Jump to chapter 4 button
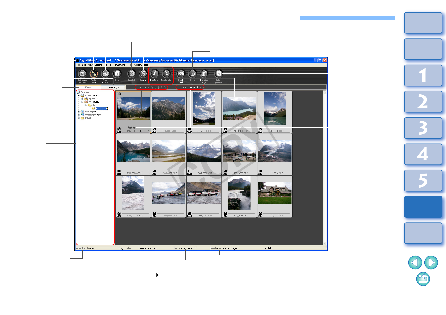 tap(423, 154)
